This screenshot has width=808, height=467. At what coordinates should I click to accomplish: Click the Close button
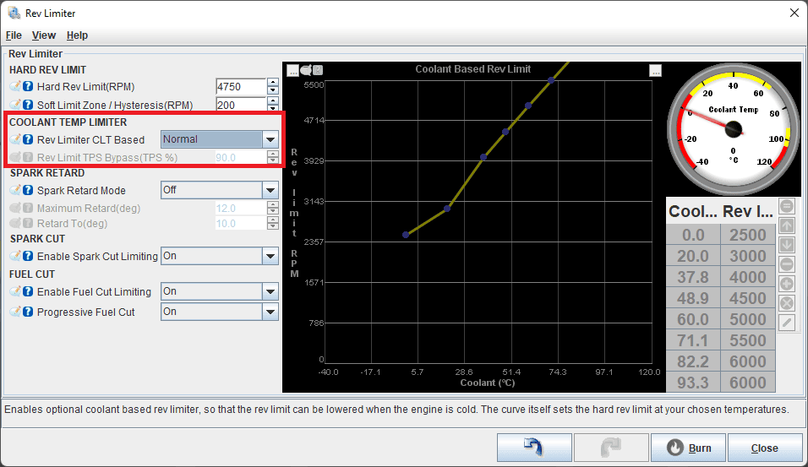pyautogui.click(x=765, y=448)
